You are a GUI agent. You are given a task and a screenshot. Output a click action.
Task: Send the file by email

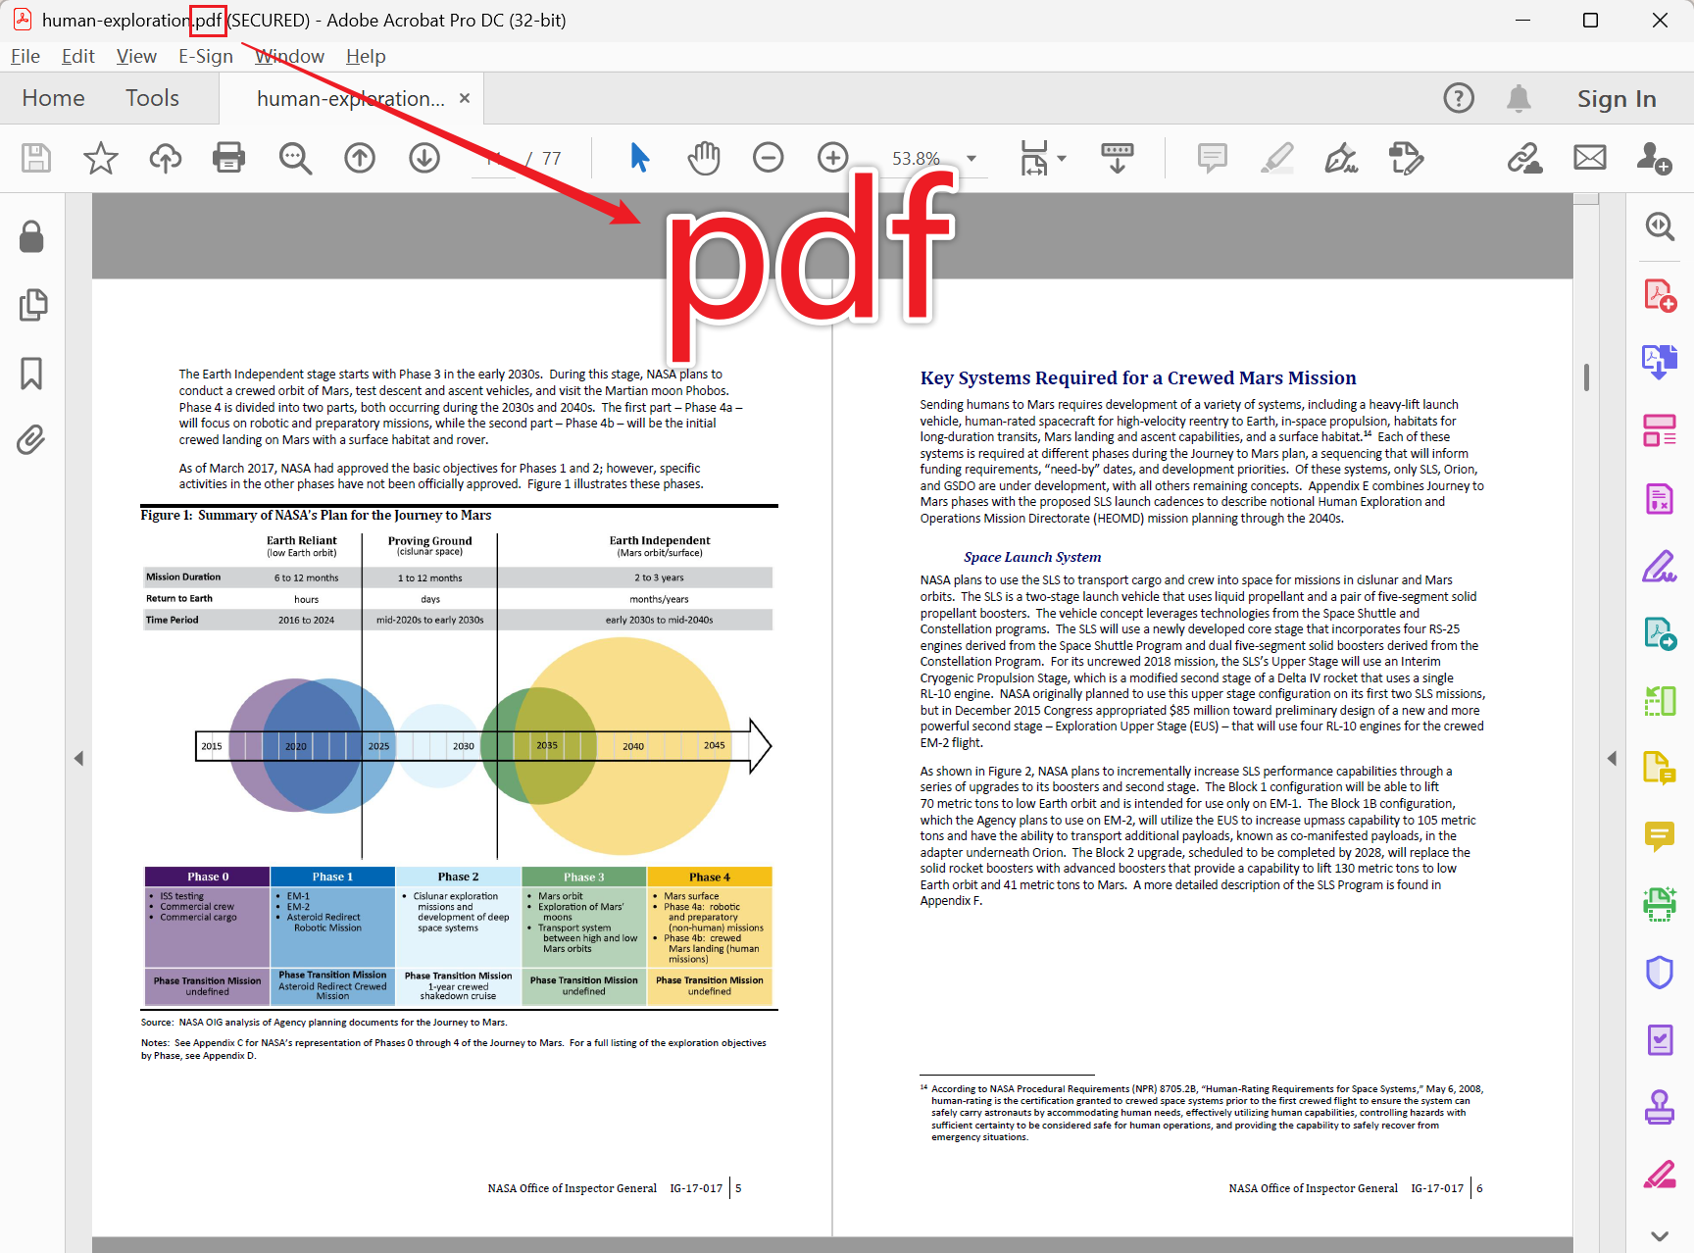(x=1589, y=158)
